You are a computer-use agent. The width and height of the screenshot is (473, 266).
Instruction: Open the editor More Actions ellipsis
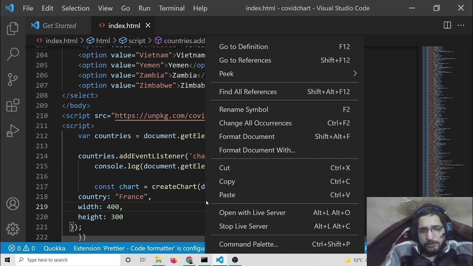click(461, 25)
